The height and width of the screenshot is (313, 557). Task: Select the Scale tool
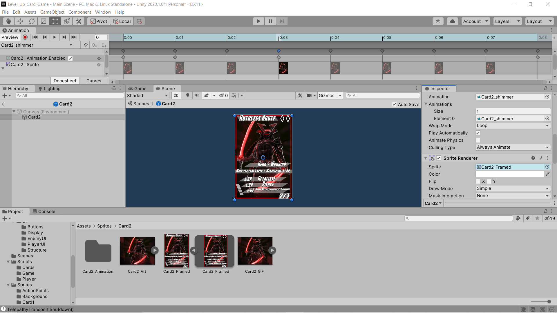tap(44, 21)
